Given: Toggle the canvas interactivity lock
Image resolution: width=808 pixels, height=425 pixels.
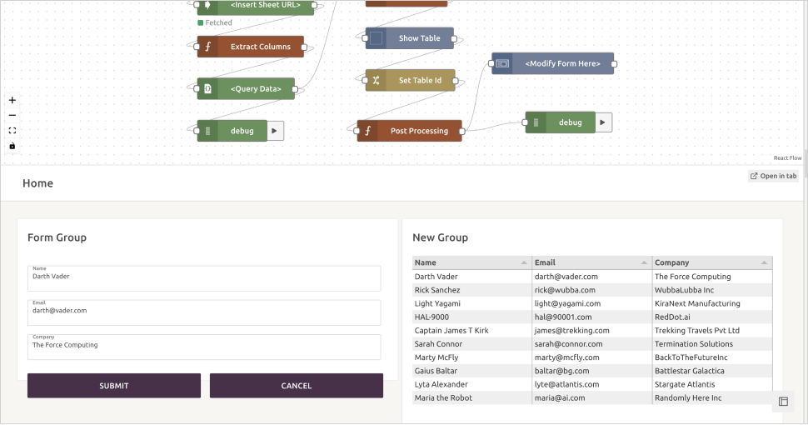Looking at the screenshot, I should (x=12, y=146).
